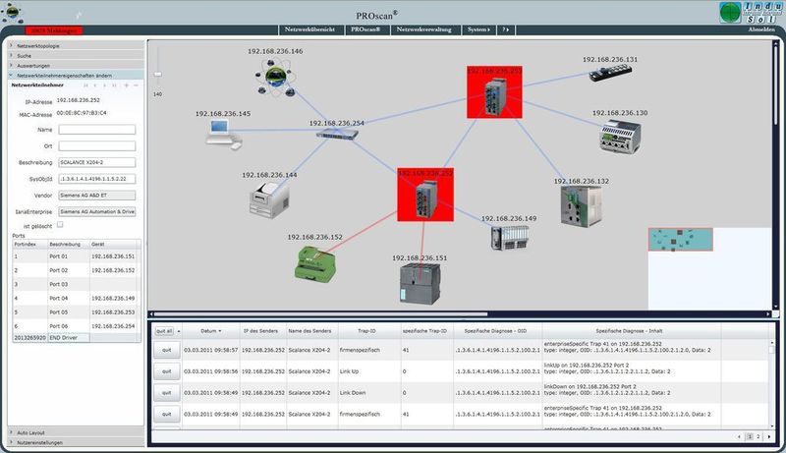Go to page 1 of messages
This screenshot has height=453, width=786.
click(750, 437)
